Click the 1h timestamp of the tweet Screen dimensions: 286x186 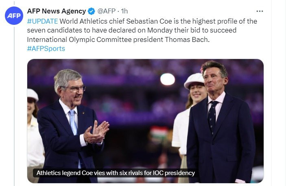(x=124, y=11)
